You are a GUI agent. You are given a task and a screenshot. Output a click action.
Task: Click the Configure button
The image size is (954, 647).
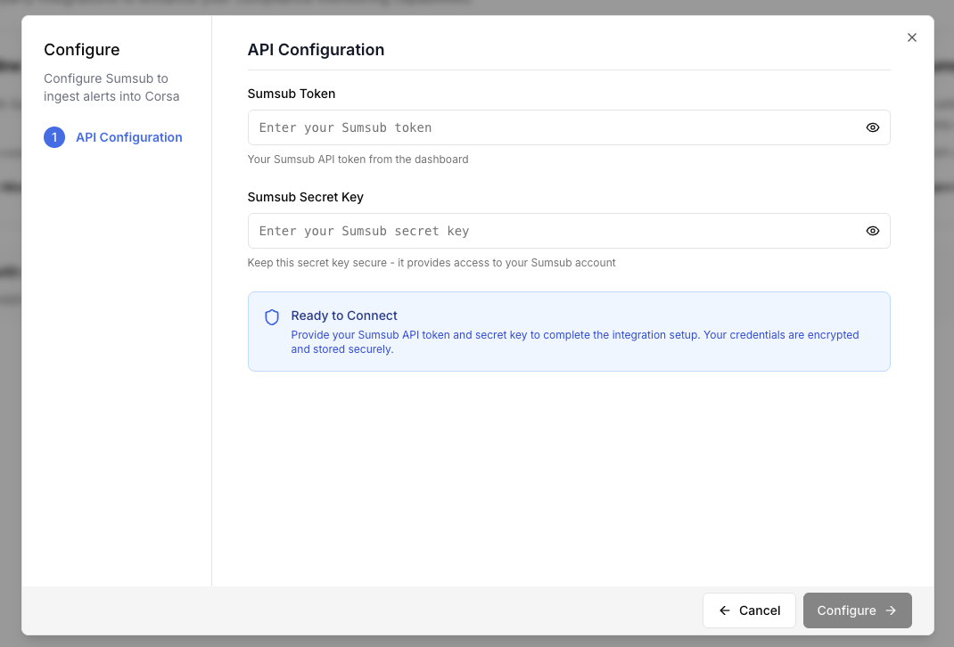pos(857,610)
